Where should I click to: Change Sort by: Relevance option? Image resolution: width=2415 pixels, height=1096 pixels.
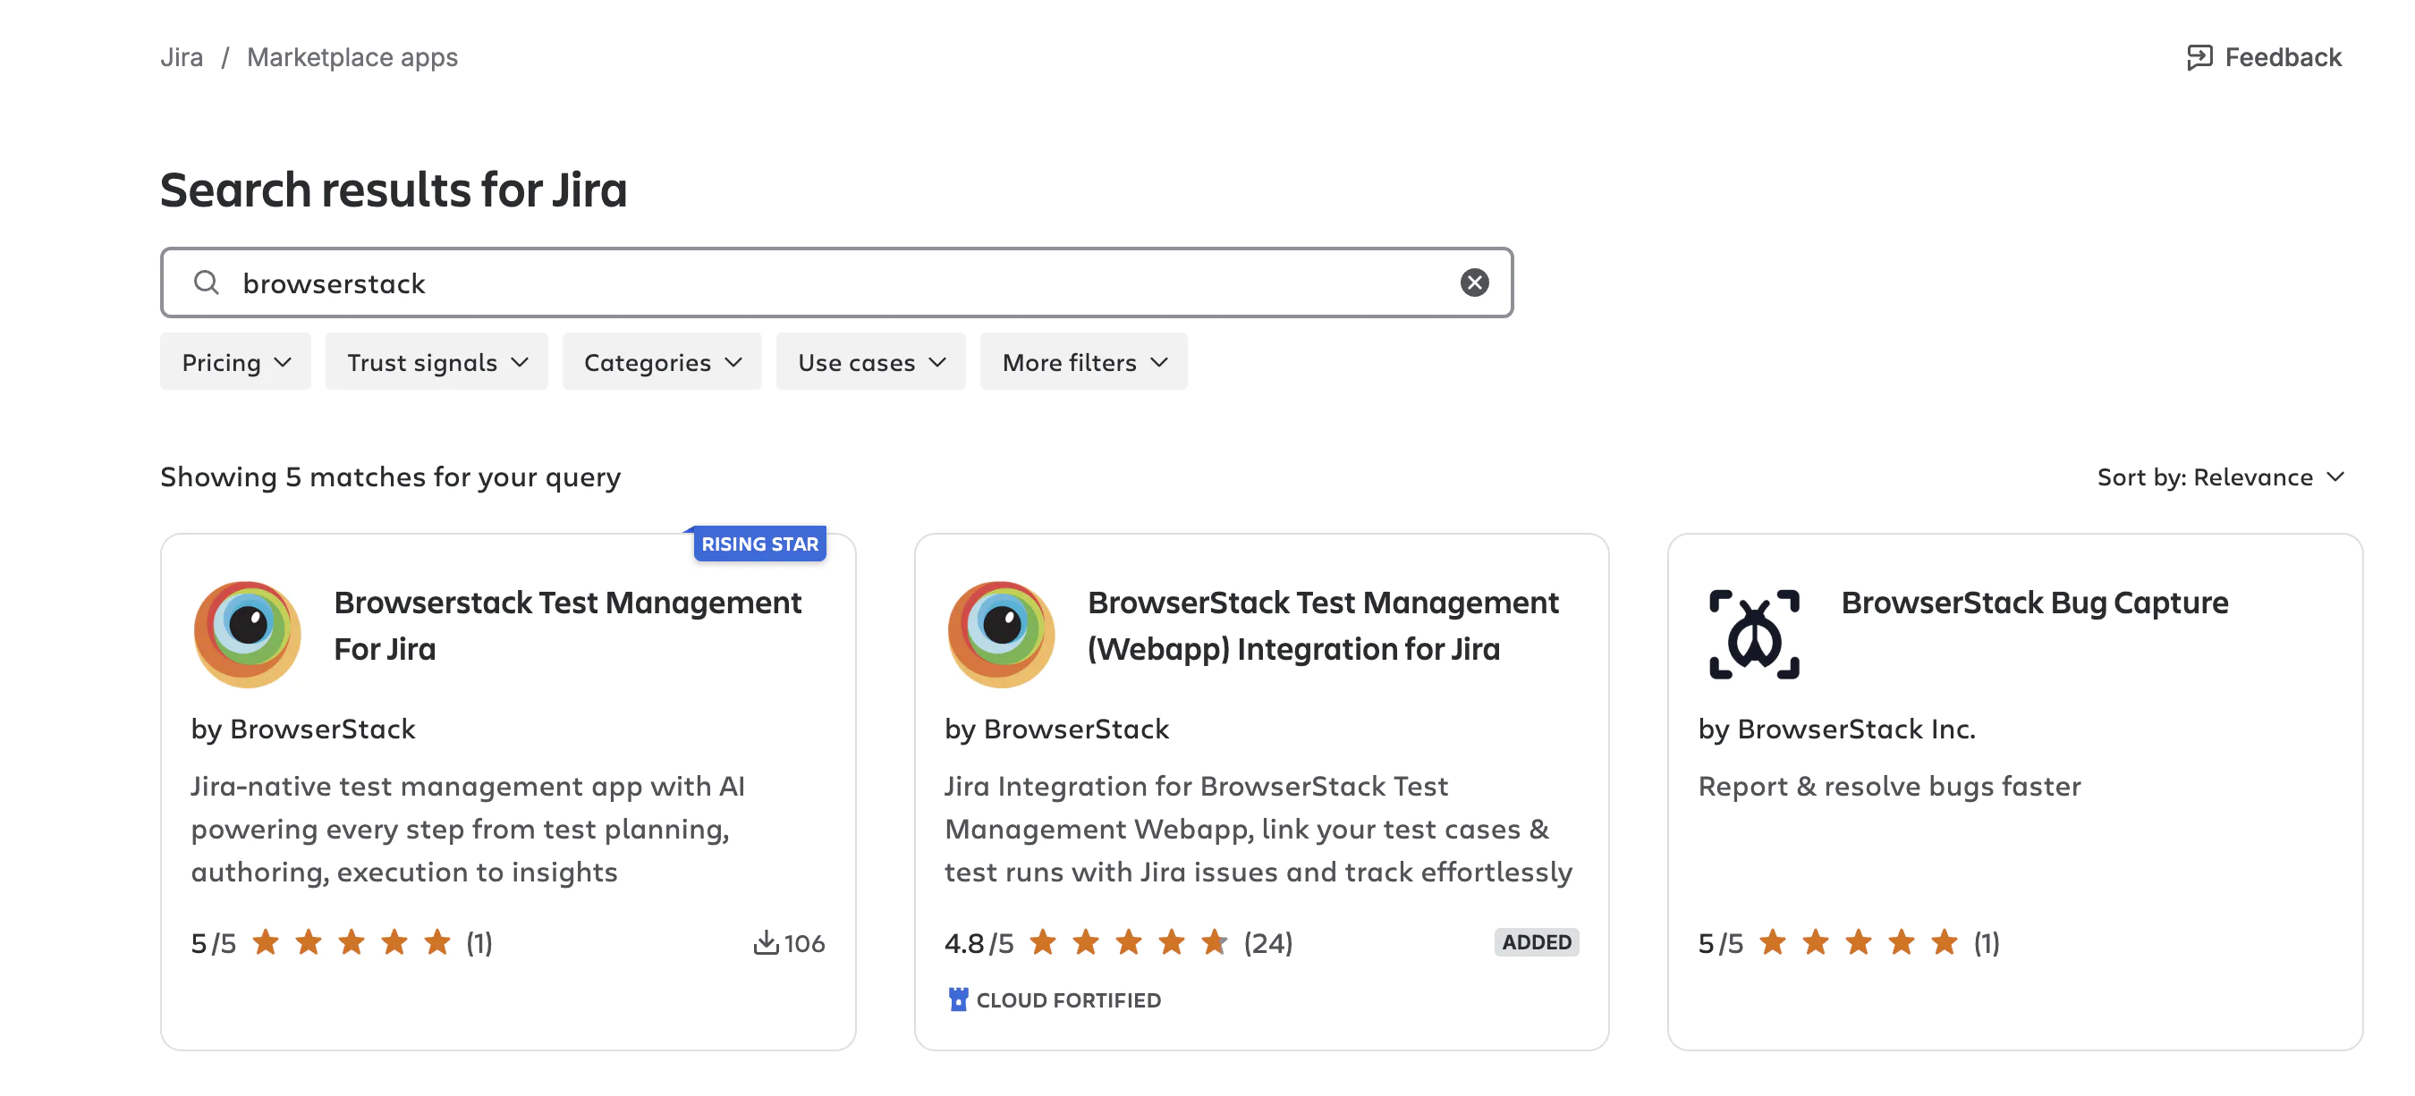point(2220,476)
